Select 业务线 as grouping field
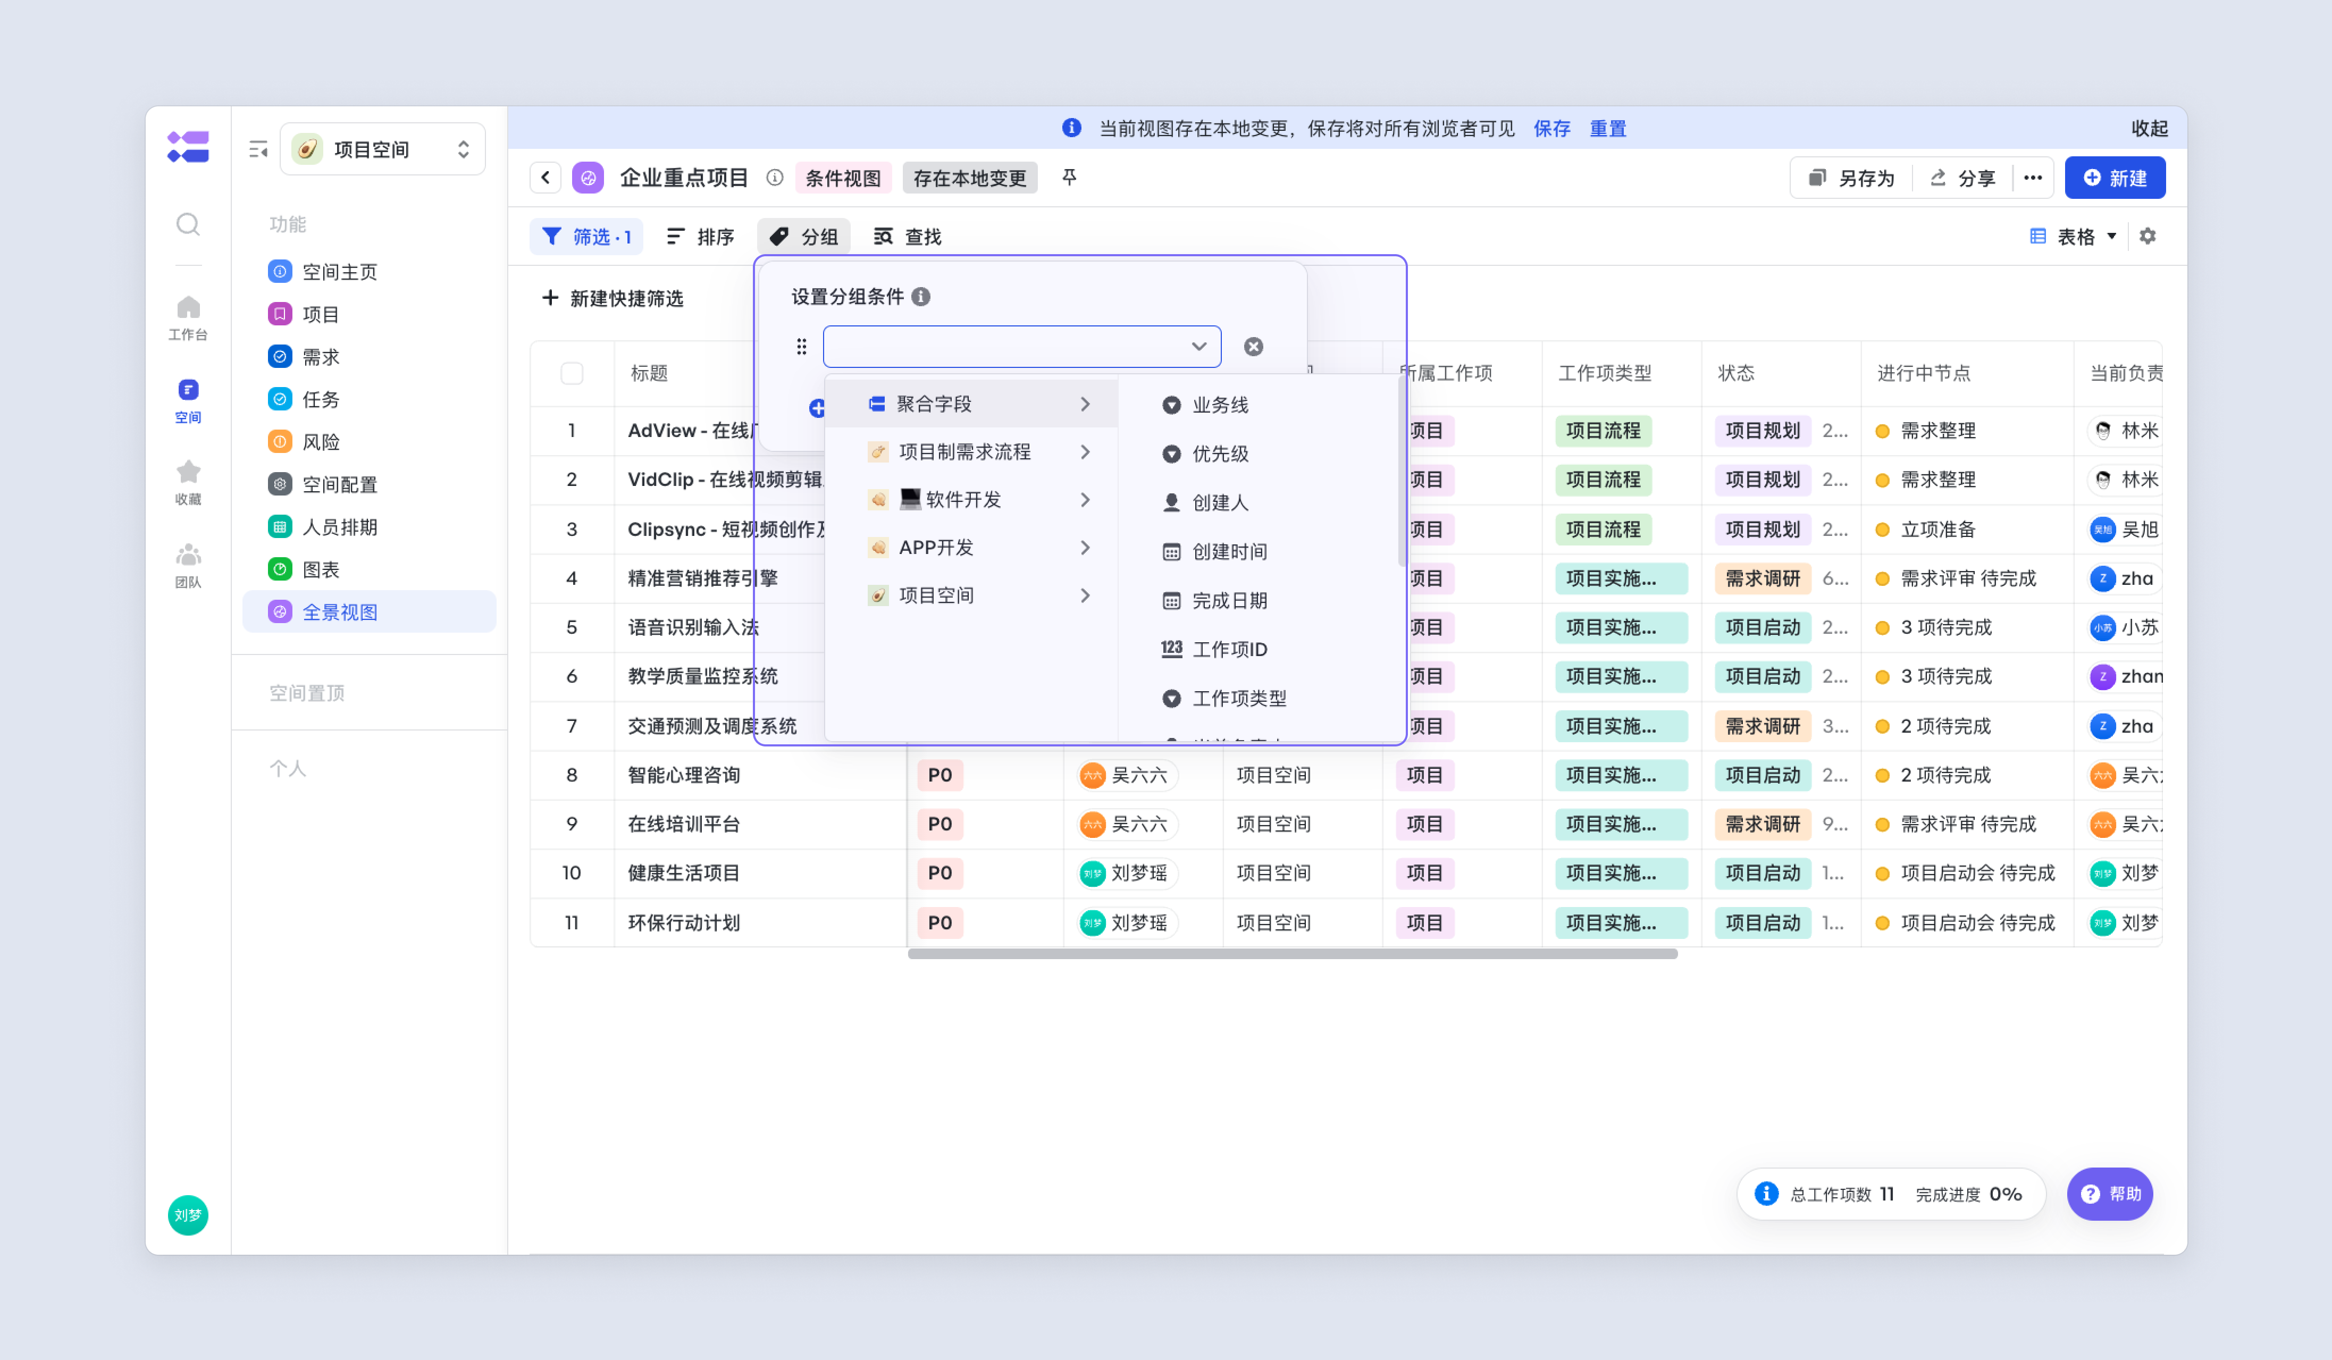2332x1360 pixels. pyautogui.click(x=1259, y=405)
